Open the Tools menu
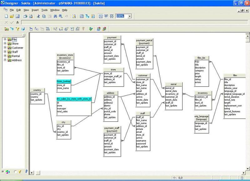Screen dimensions: 250x181 click(x=44, y=10)
